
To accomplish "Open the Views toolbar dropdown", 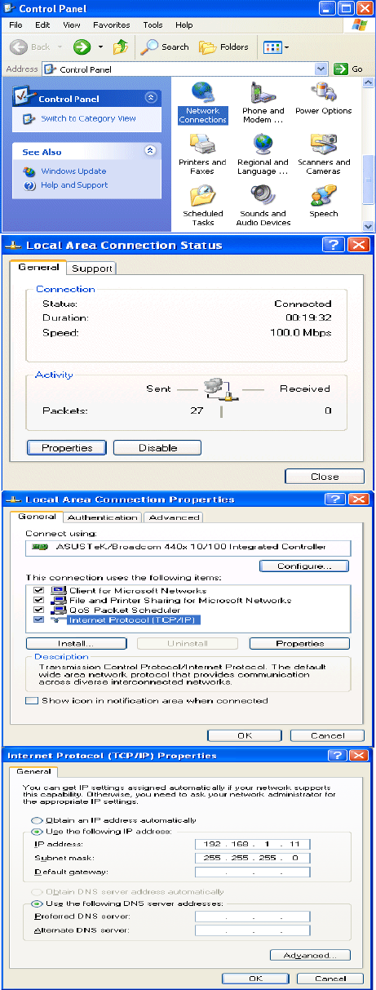I will point(276,47).
